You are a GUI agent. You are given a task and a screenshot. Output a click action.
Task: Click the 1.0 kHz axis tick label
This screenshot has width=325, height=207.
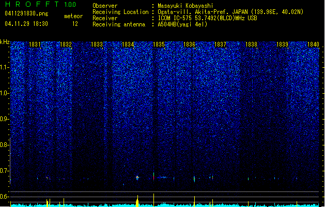(x=4, y=93)
